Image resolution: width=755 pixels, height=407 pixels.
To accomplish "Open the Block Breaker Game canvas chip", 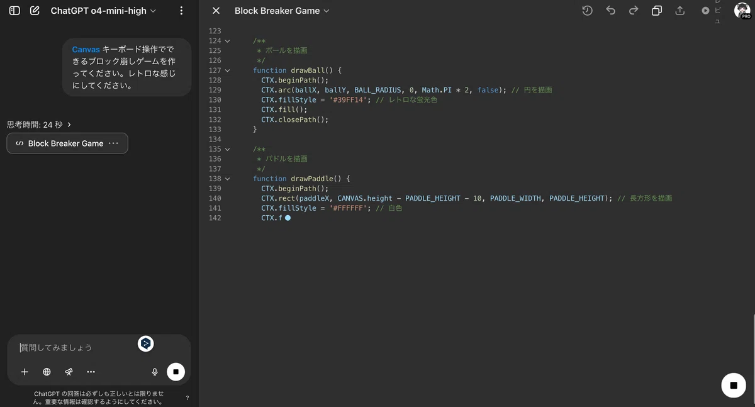I will [x=67, y=143].
